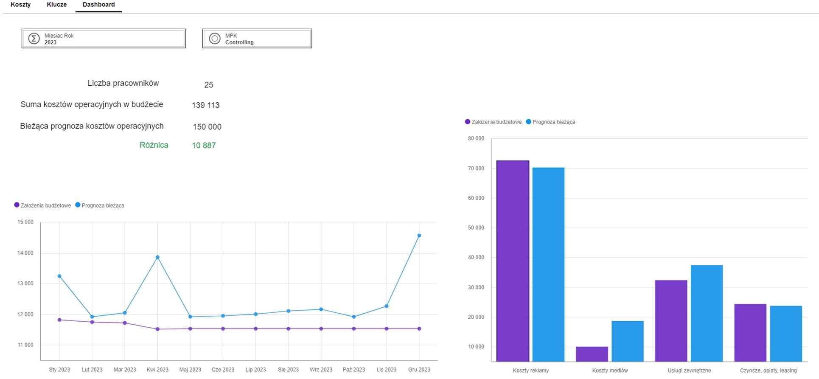Click the Mar 2023 axis label
The height and width of the screenshot is (379, 819).
(x=125, y=370)
